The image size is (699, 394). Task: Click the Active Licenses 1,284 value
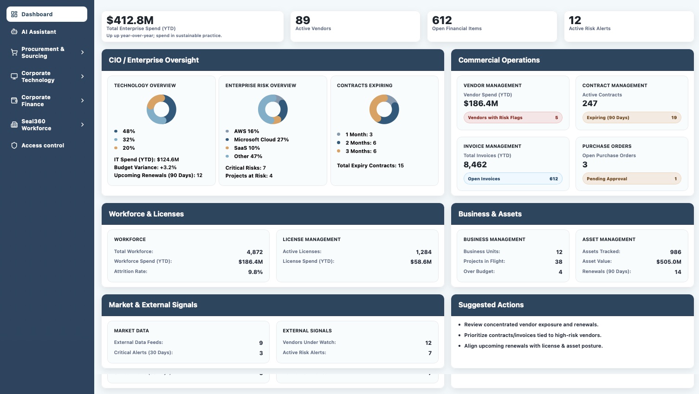pos(424,252)
